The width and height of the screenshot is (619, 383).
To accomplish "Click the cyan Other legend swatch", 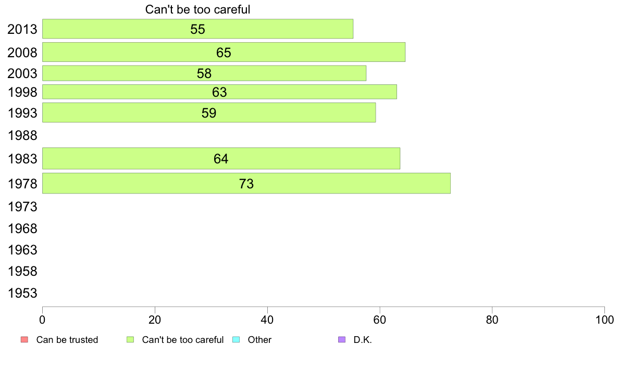I will 236,340.
